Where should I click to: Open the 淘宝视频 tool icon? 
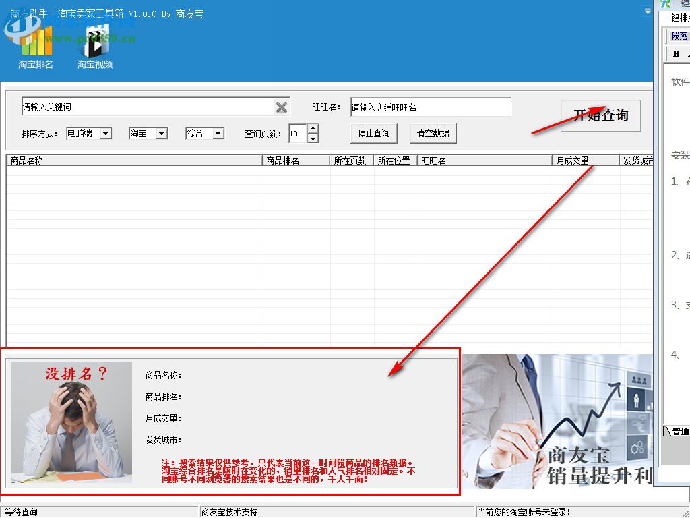pos(94,40)
